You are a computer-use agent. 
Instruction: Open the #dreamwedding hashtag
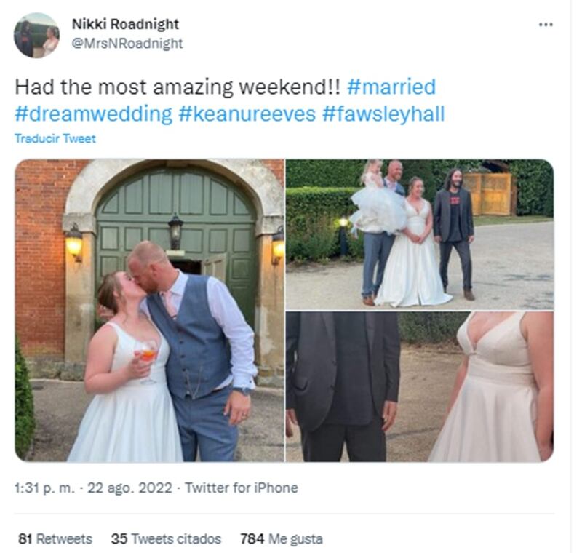(94, 114)
